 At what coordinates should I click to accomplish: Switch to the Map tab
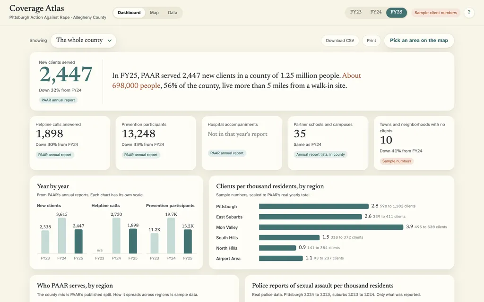pyautogui.click(x=155, y=13)
